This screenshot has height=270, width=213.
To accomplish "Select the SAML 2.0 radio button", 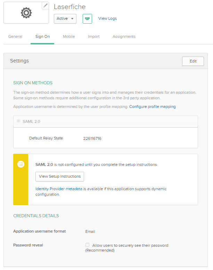I will coord(19,121).
